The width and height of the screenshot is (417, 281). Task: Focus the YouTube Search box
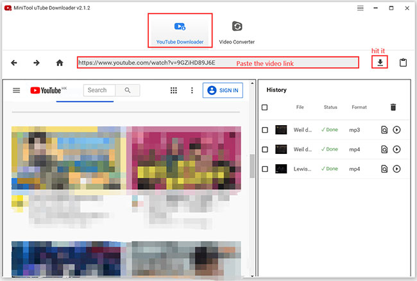tap(99, 90)
